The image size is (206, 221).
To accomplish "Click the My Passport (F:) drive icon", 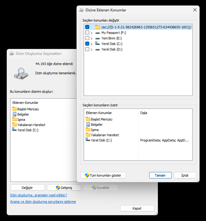I will [x=97, y=33].
